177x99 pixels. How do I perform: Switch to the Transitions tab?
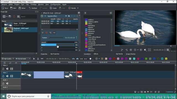tap(87, 54)
